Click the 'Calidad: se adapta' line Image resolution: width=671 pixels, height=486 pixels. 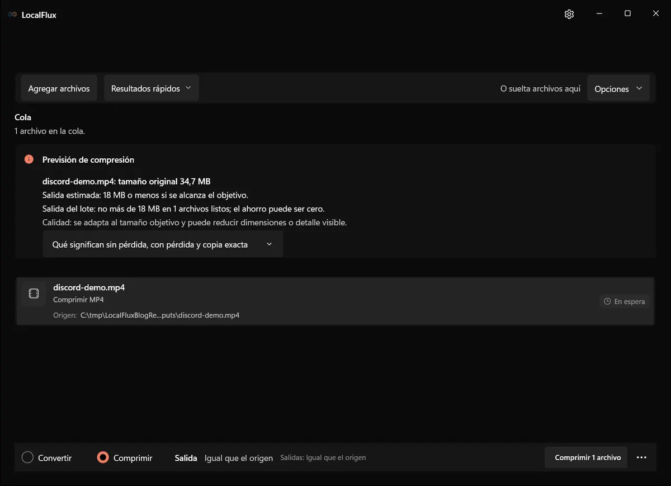tap(195, 222)
